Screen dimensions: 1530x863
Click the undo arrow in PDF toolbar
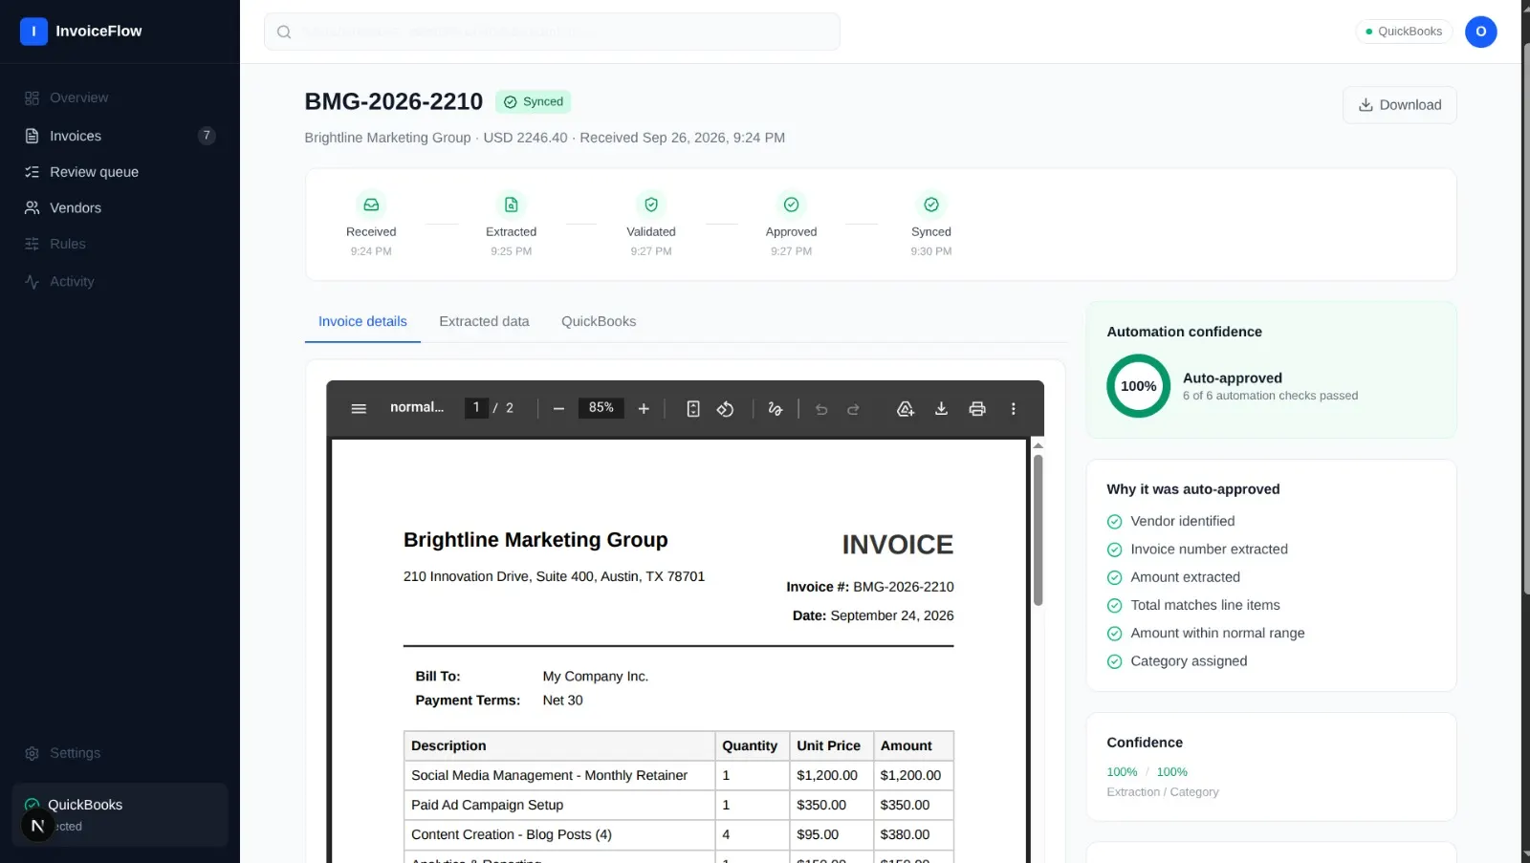point(821,409)
